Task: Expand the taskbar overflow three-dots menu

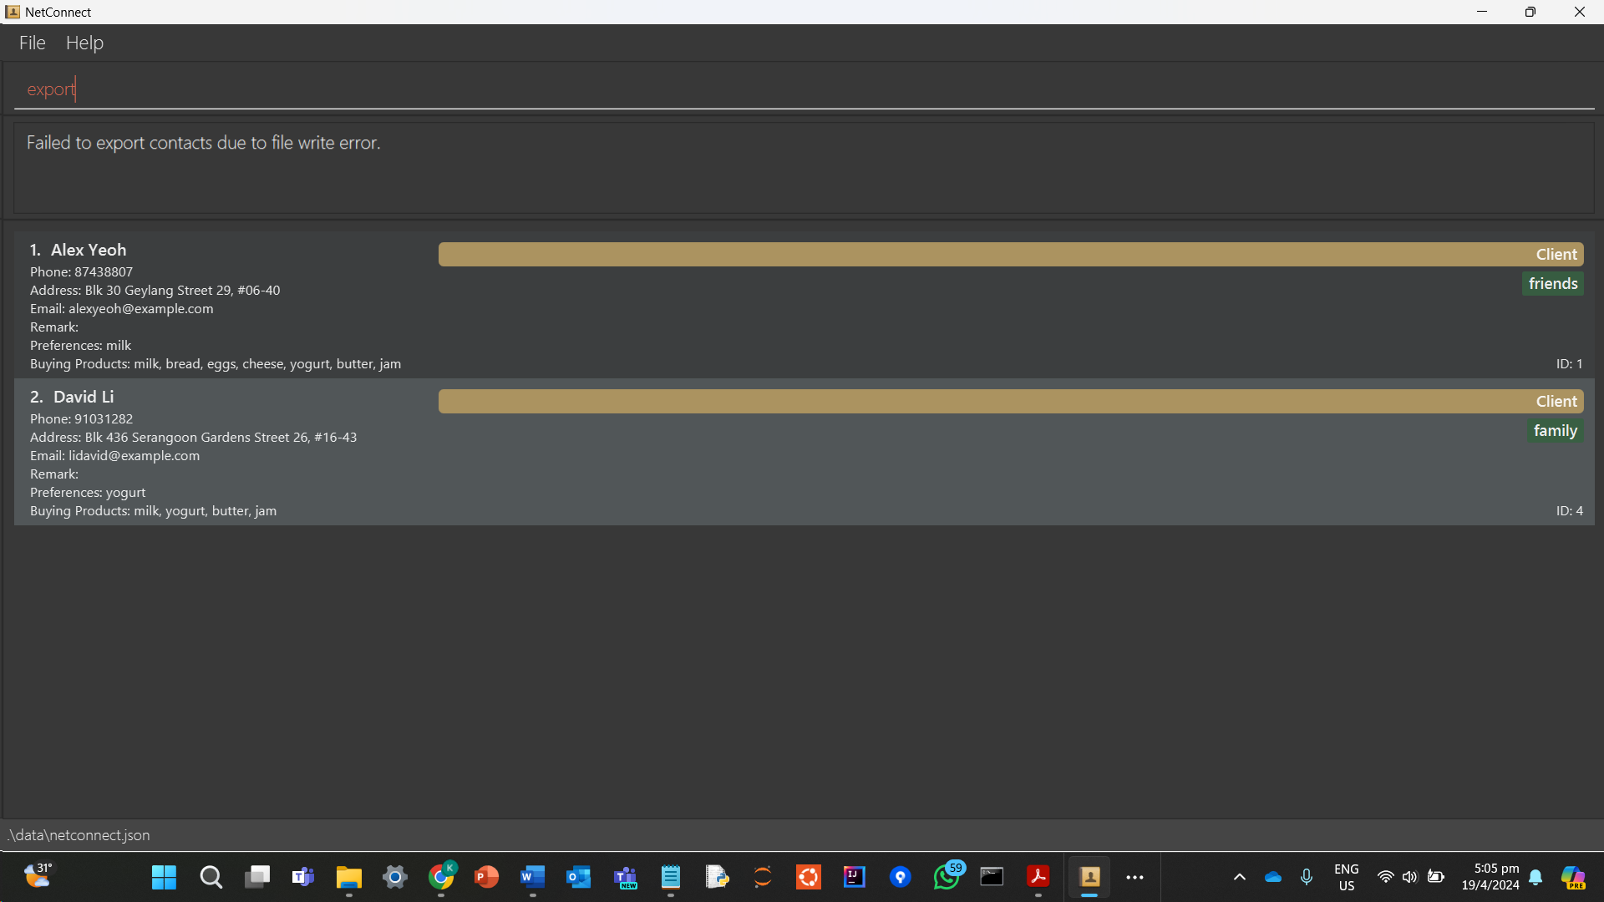Action: (1134, 877)
